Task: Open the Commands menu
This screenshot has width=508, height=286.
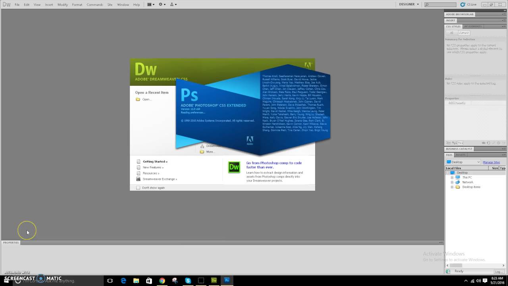Action: [x=94, y=5]
